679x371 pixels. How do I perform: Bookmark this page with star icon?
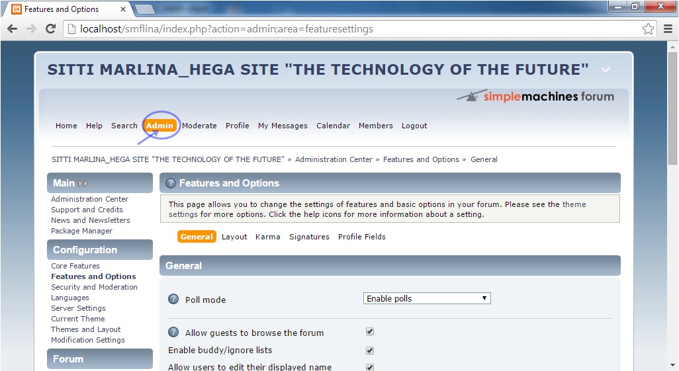648,29
